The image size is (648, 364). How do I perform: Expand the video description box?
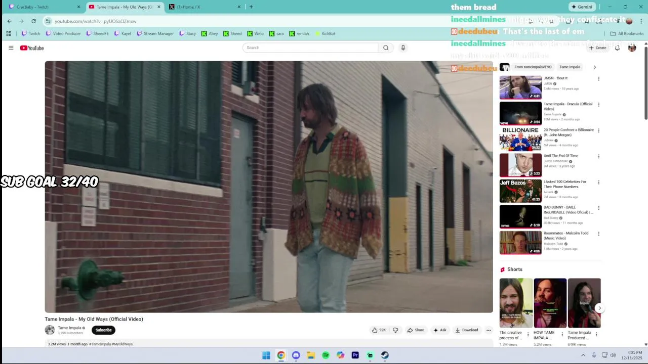click(269, 344)
